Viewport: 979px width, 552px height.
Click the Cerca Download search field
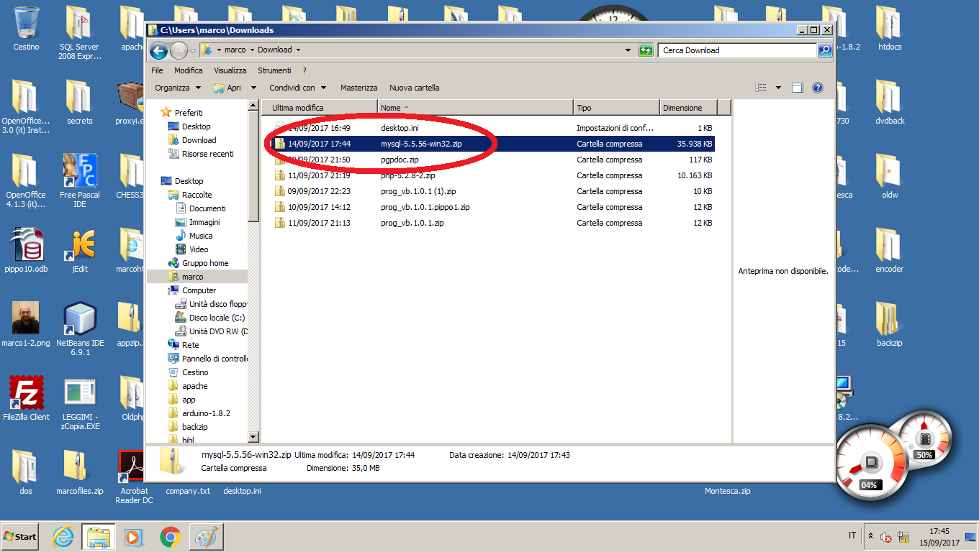(736, 50)
